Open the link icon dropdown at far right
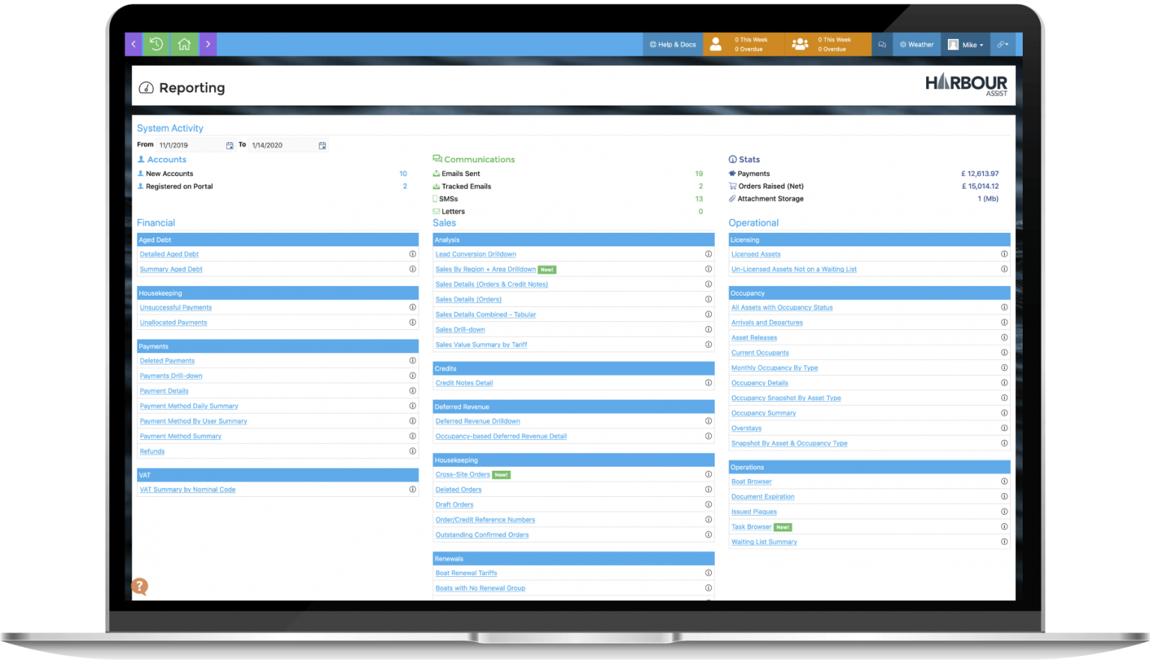1150x660 pixels. (1003, 43)
